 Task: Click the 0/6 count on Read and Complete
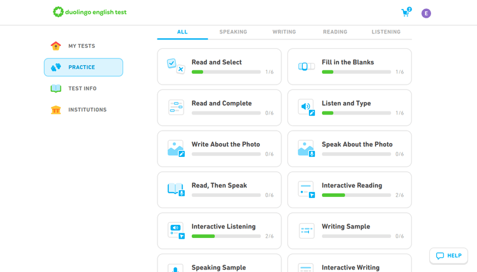270,113
